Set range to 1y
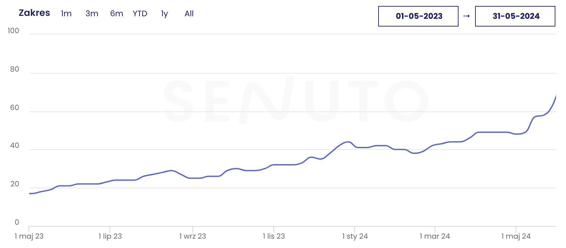566x248 pixels. 164,14
